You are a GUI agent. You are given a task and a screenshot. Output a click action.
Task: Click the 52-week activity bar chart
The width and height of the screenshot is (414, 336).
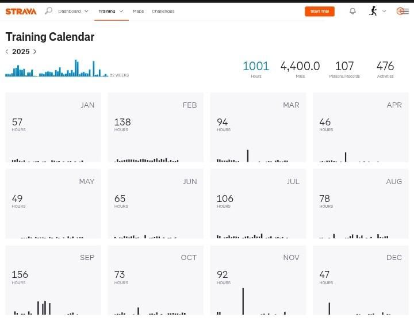point(56,69)
